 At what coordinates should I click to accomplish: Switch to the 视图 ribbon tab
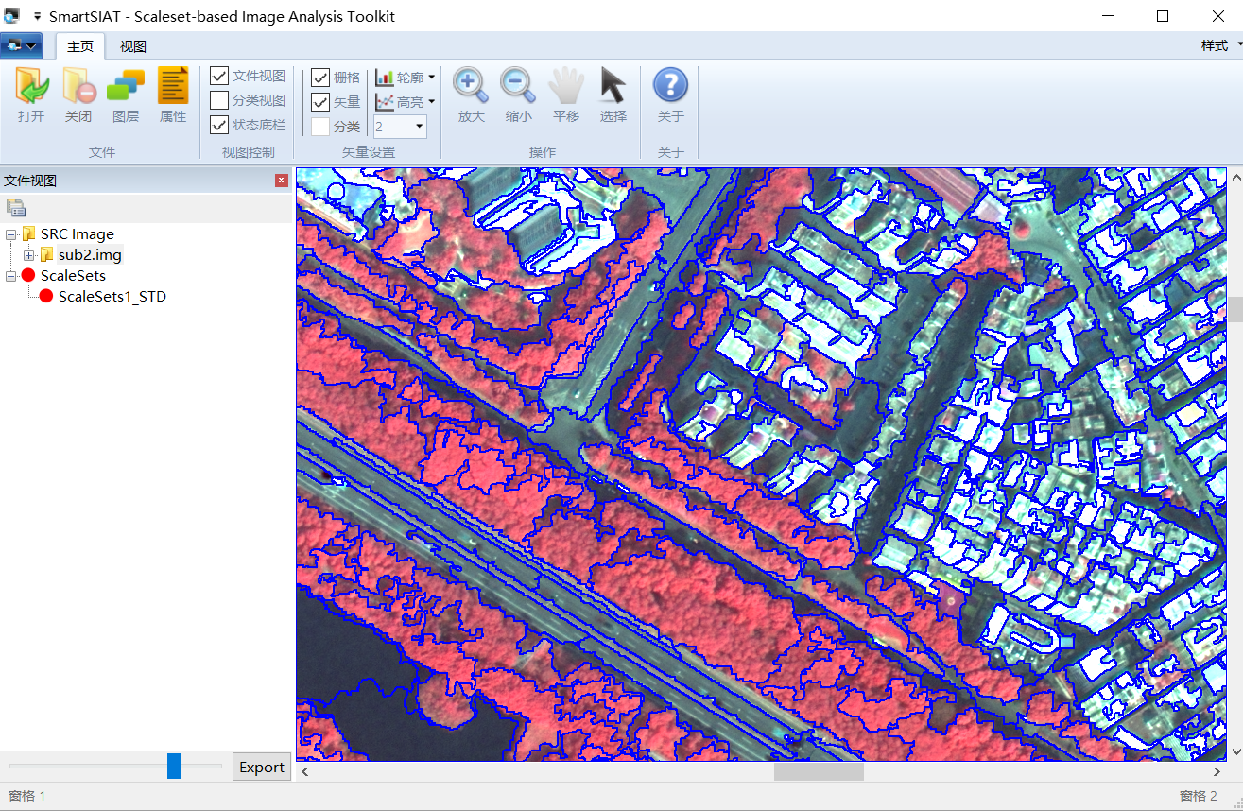pyautogui.click(x=132, y=46)
